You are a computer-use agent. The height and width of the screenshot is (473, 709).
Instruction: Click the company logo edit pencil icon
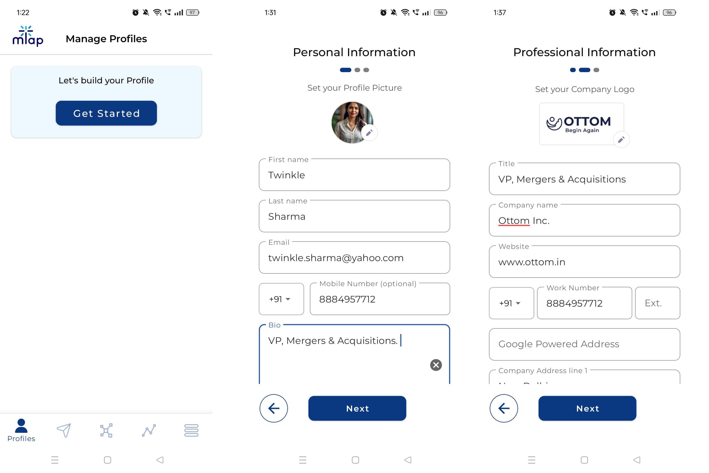622,140
